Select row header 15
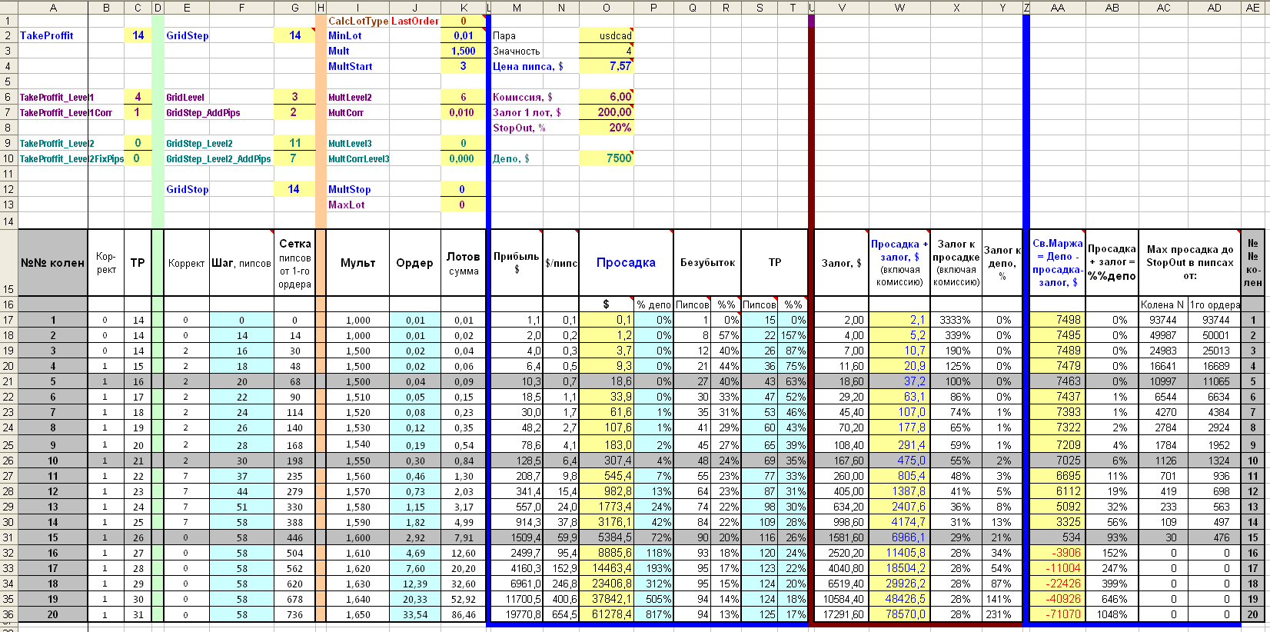This screenshot has width=1270, height=632. [x=8, y=262]
